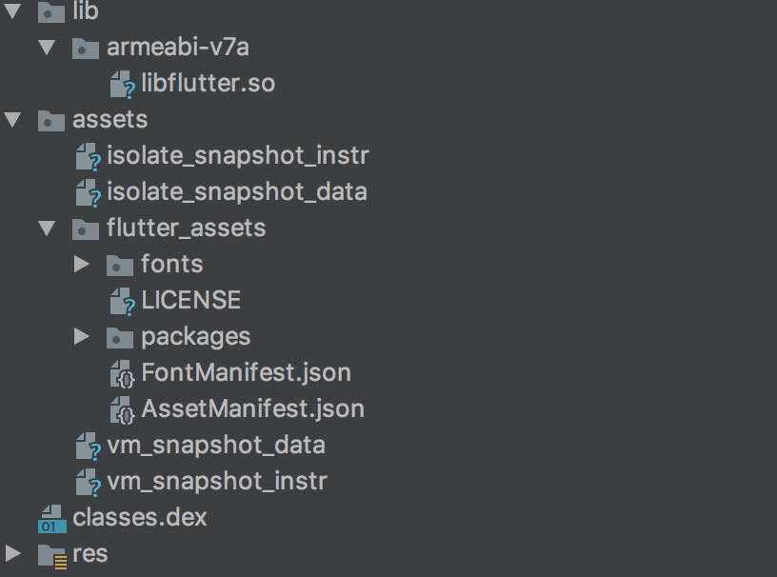The width and height of the screenshot is (777, 577).
Task: Expand the res folder arrow
Action: 12,554
